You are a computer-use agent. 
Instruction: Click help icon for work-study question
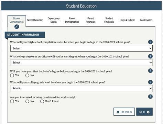[x=150, y=97]
